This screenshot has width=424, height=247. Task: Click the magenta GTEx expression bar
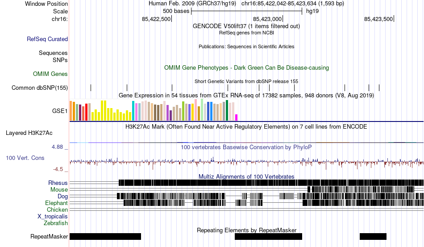pyautogui.click(x=237, y=117)
